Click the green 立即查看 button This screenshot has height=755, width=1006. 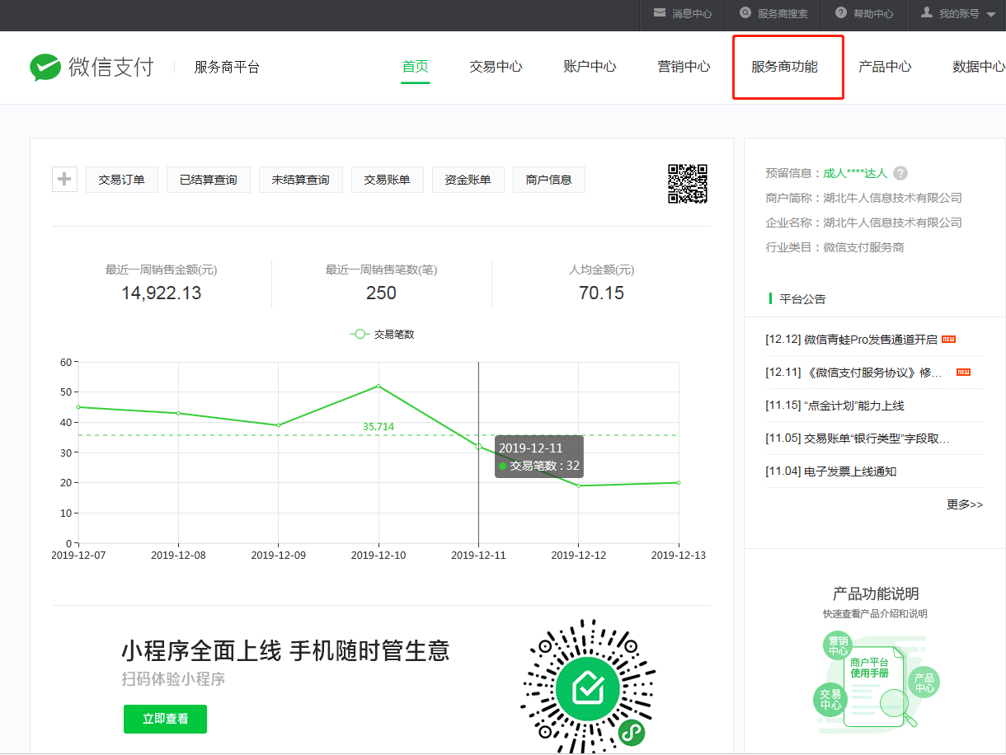(x=165, y=719)
